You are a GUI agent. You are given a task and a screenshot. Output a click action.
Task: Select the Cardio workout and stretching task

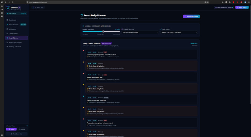(141, 100)
